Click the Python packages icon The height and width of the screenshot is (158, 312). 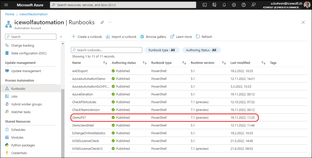click(x=7, y=145)
